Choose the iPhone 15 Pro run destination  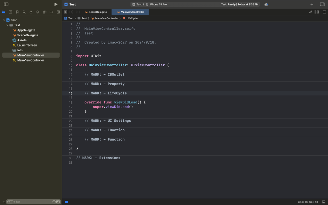click(156, 4)
